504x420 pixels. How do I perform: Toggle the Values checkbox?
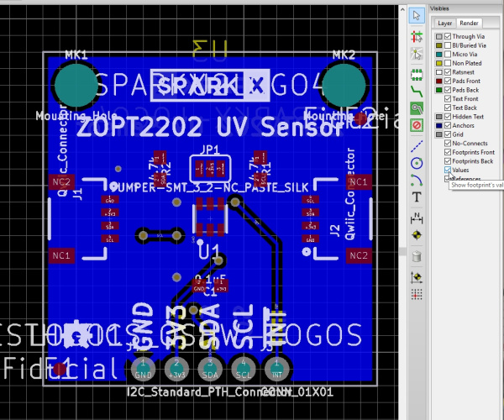tap(448, 170)
